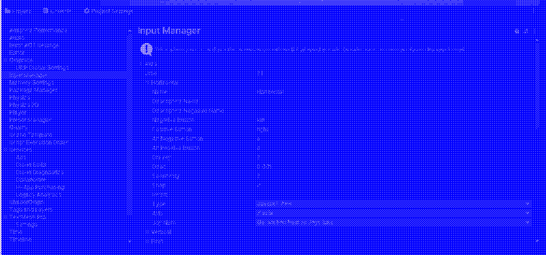Click the Project Settings tab gear icon

87,11
